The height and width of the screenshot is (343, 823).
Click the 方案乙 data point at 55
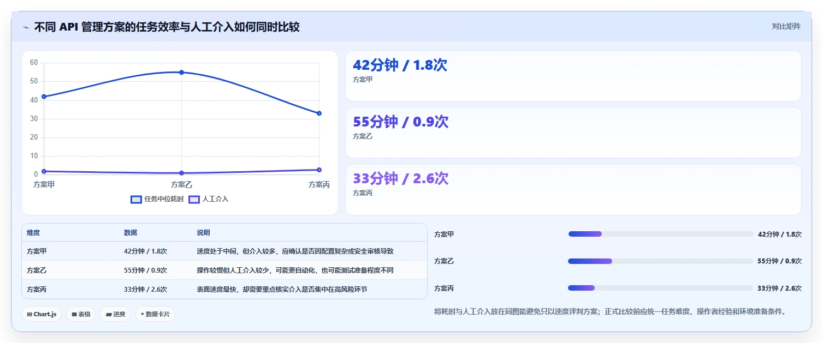point(181,73)
